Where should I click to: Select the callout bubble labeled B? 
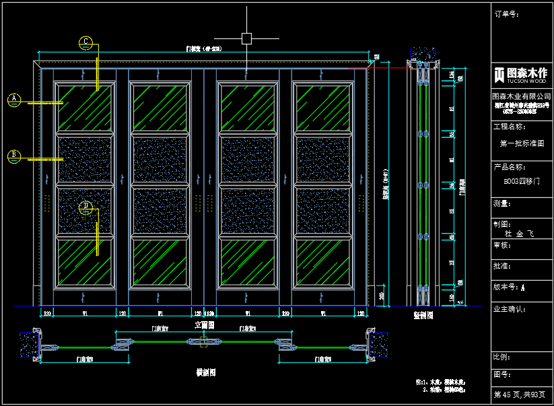(14, 156)
